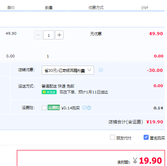Click the quantity input field

49,35
